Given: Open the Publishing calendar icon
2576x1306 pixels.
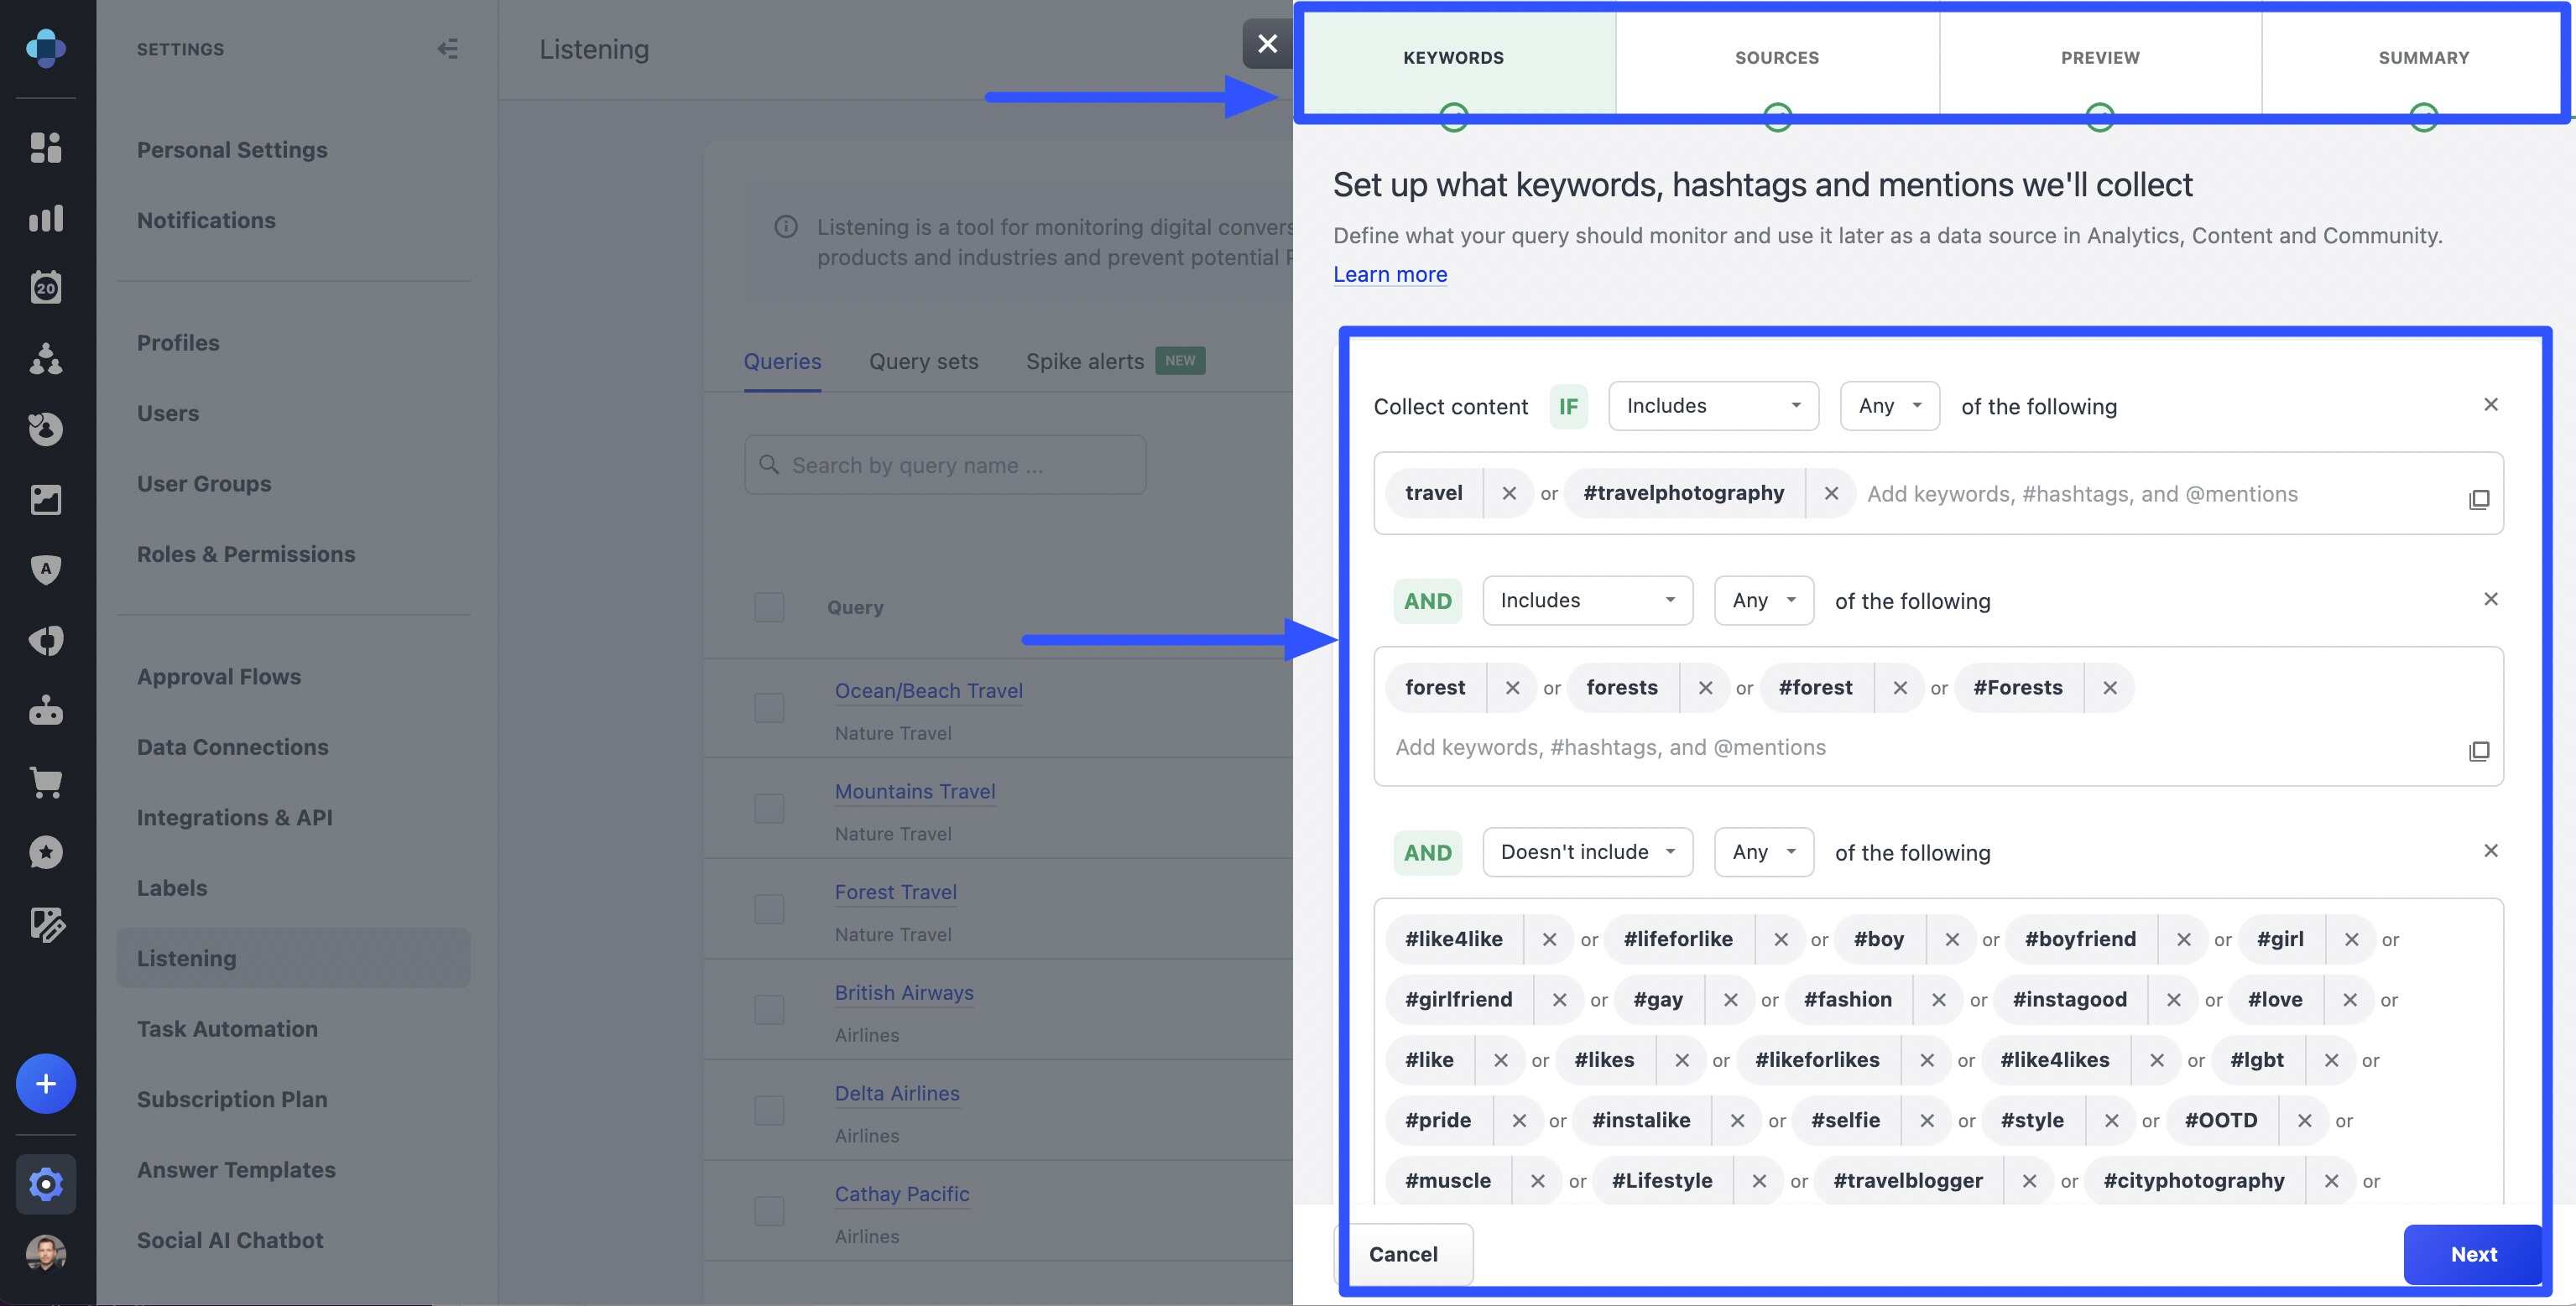Looking at the screenshot, I should 46,287.
